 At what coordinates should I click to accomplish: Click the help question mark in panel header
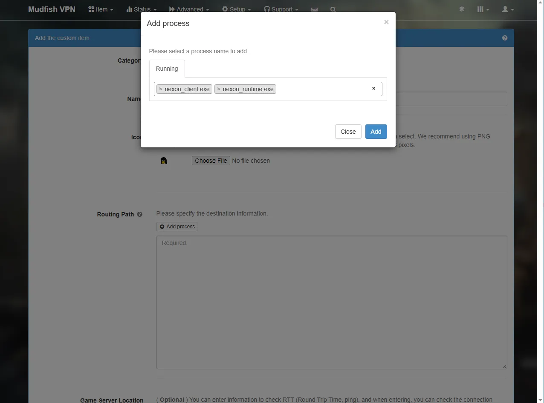(505, 38)
